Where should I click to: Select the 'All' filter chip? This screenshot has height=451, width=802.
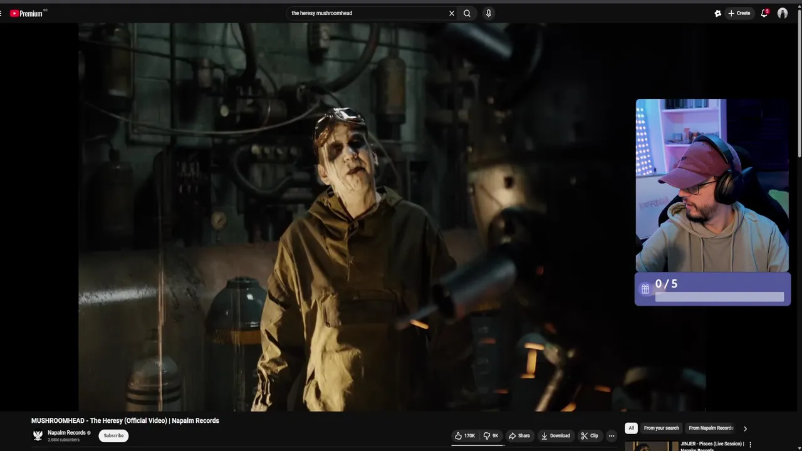(631, 428)
